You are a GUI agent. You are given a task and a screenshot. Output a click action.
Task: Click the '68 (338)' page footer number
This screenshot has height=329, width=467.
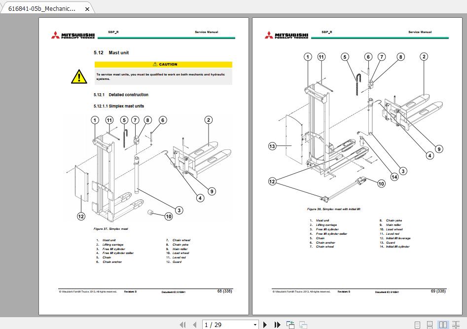224,291
